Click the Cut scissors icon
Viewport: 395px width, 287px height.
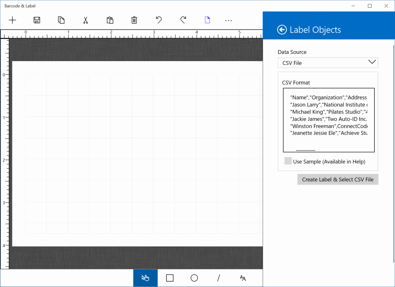coord(86,20)
